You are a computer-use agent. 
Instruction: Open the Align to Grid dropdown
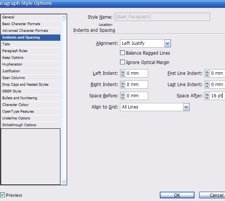[186, 107]
